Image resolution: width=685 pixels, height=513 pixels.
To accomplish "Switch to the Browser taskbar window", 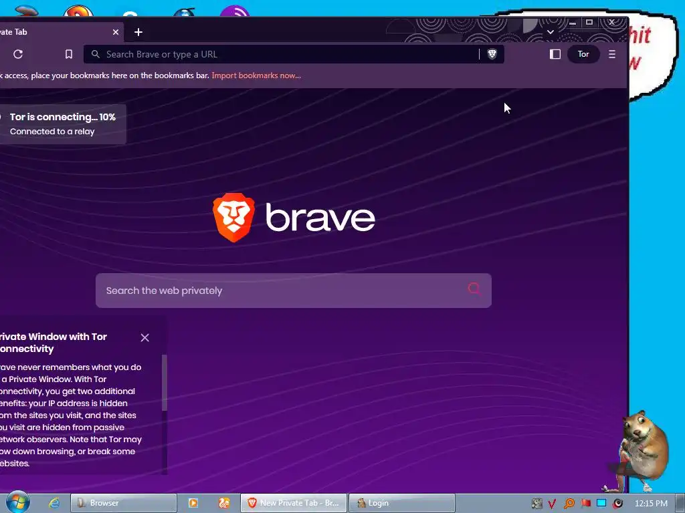I will [x=124, y=503].
